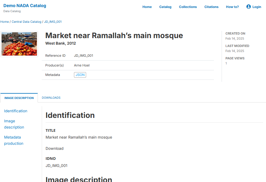Open the Demo NADA Catalog home title
The image size is (266, 182).
[25, 6]
